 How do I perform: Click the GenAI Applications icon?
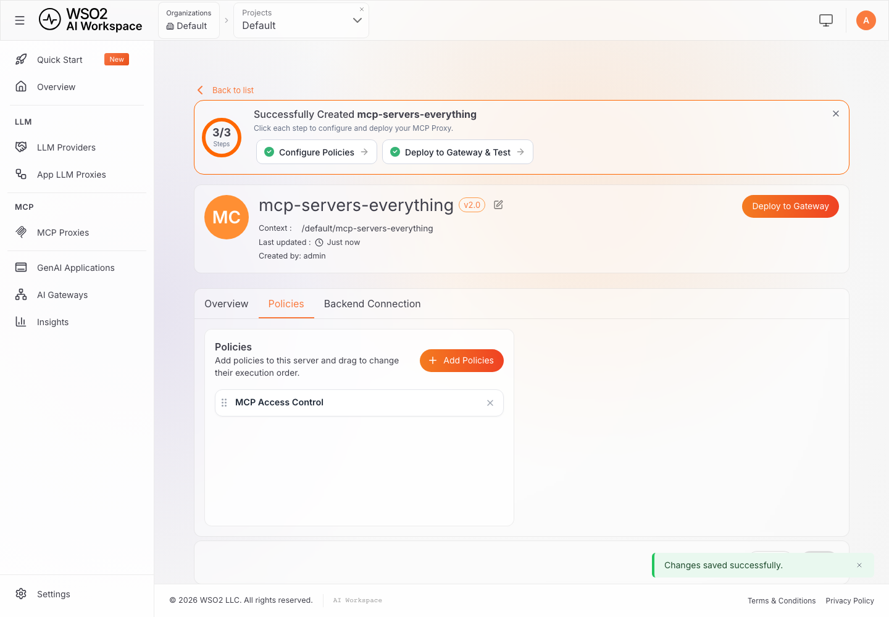pyautogui.click(x=21, y=267)
